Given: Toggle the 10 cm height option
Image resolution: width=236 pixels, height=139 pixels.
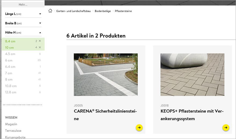Looking at the screenshot, I should (23, 48).
